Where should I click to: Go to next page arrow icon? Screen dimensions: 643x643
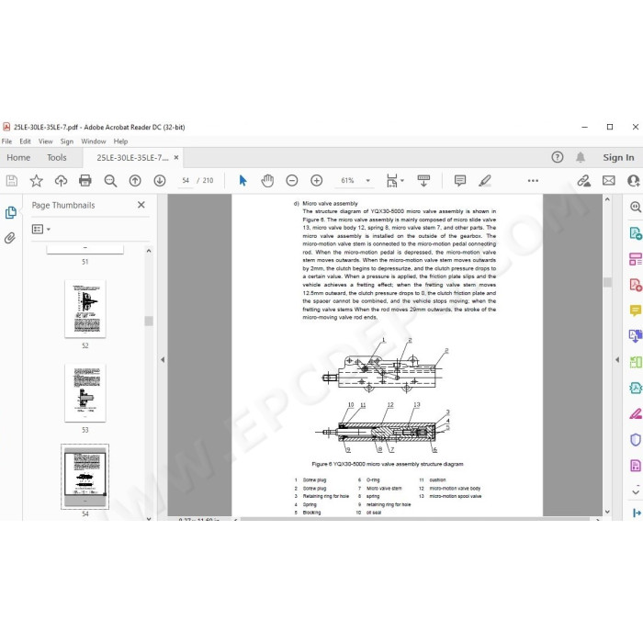point(160,180)
